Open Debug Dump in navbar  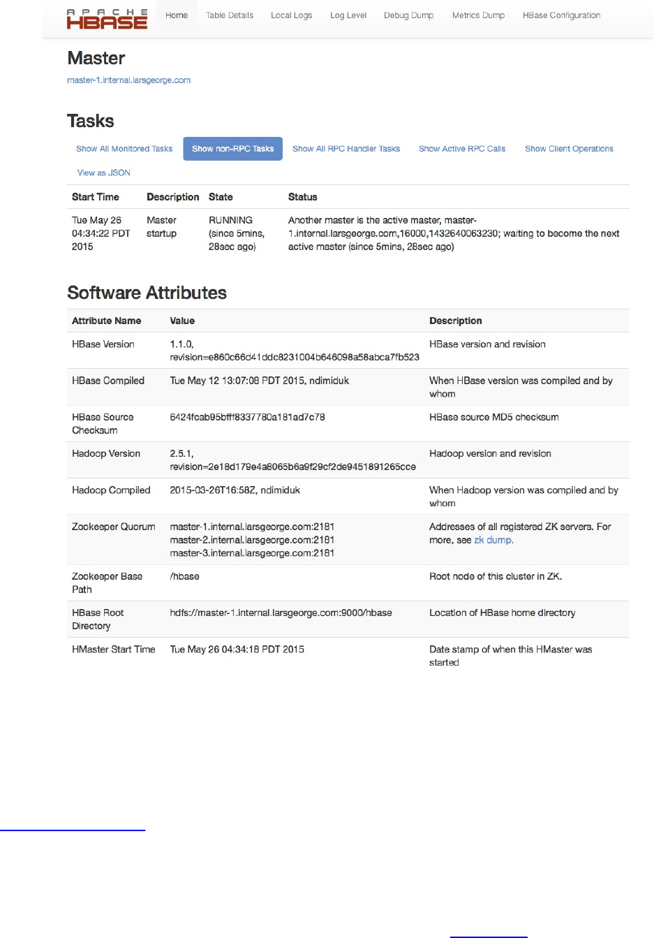[x=409, y=15]
